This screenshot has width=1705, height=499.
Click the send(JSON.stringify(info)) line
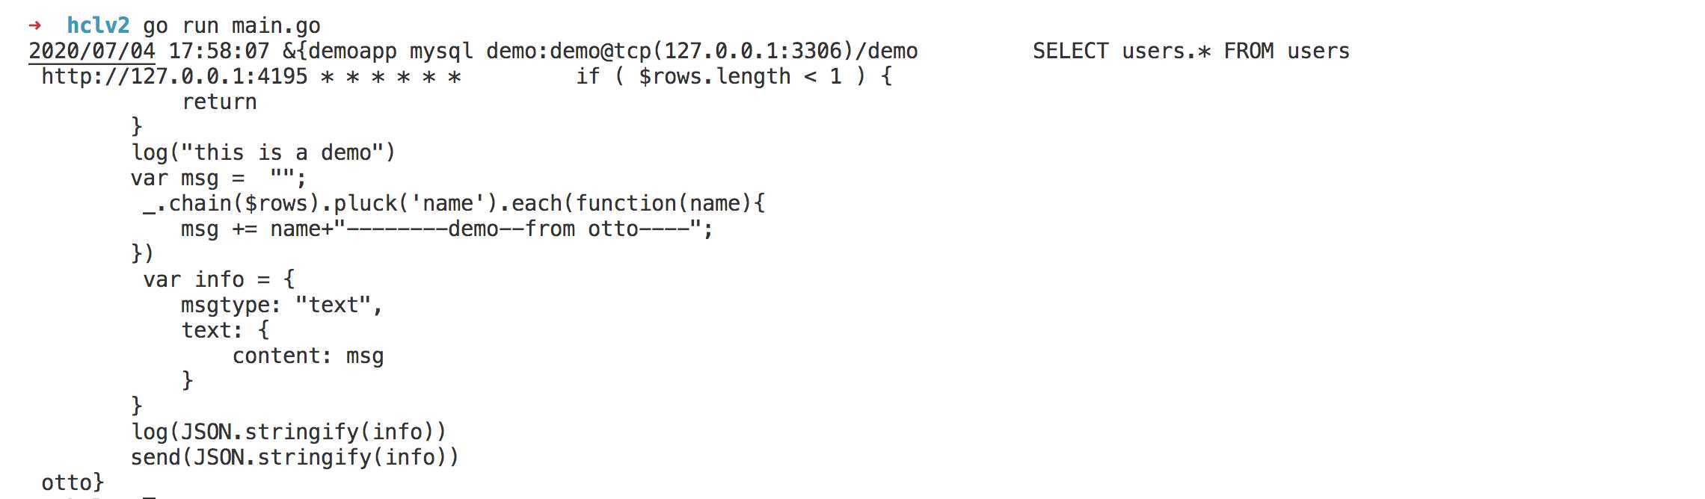pyautogui.click(x=295, y=457)
